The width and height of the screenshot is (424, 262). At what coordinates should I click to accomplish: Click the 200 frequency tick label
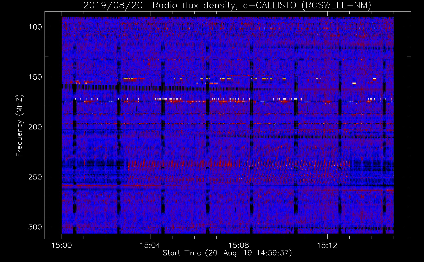pos(35,127)
